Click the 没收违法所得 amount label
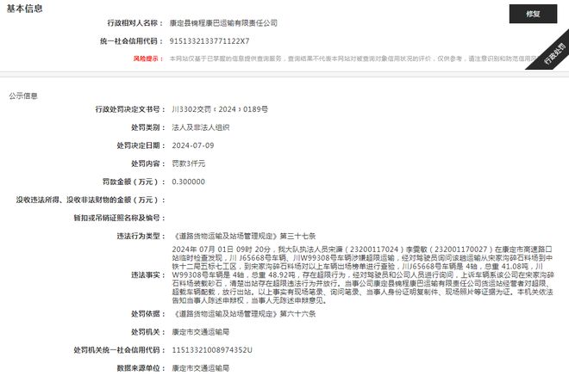This screenshot has height=376, width=569. [91, 200]
